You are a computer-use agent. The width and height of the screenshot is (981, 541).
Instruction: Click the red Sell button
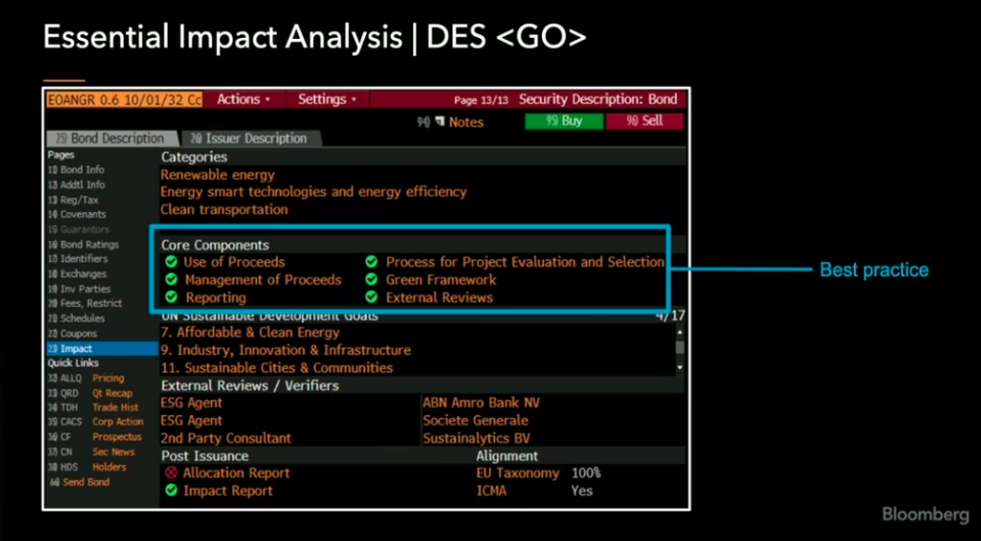[x=644, y=121]
